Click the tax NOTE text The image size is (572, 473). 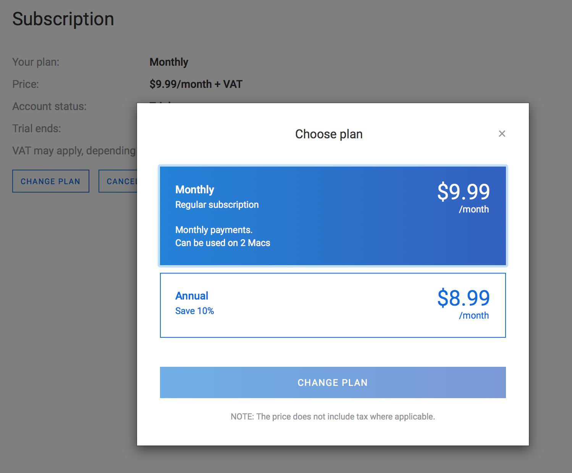[333, 416]
